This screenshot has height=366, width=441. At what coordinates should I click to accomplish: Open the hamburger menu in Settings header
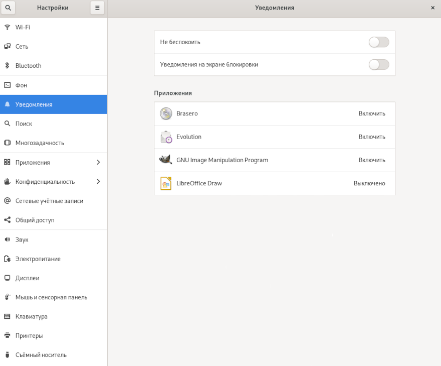[x=97, y=8]
